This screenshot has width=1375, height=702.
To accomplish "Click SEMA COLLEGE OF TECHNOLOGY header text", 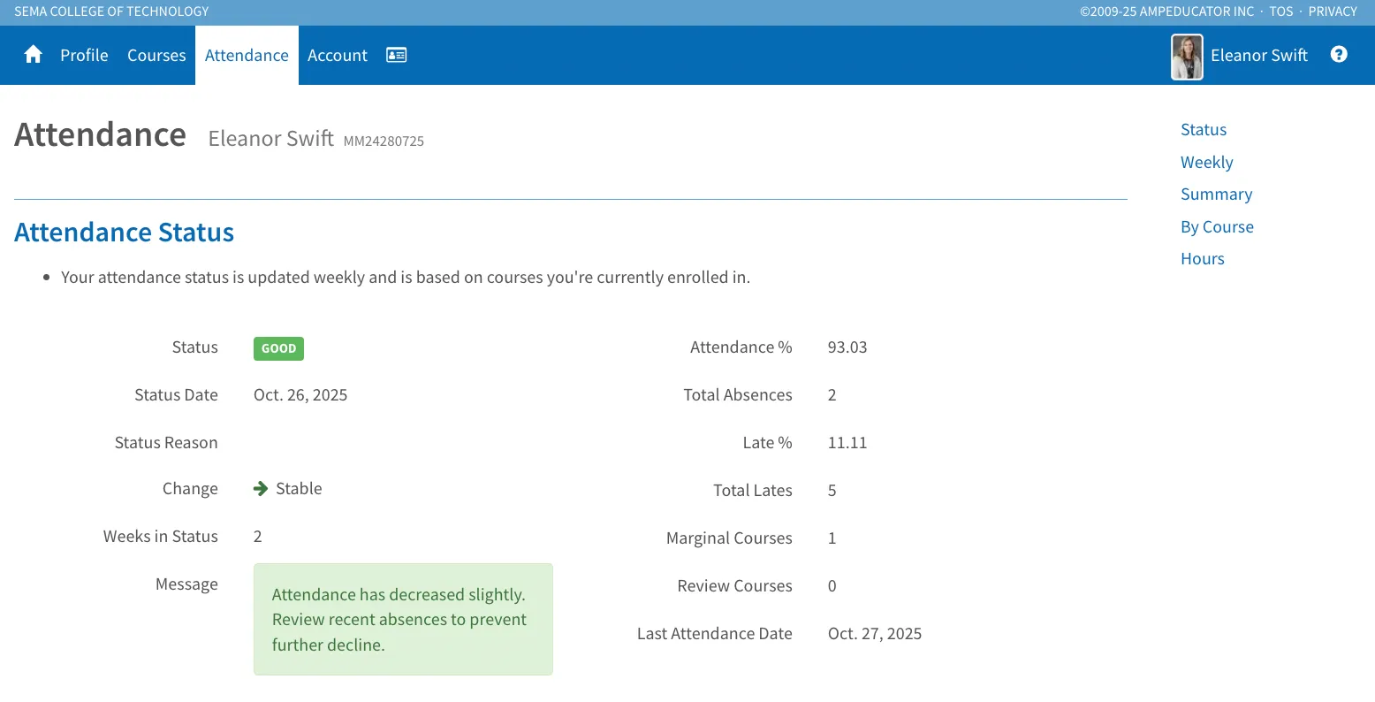I will point(111,11).
